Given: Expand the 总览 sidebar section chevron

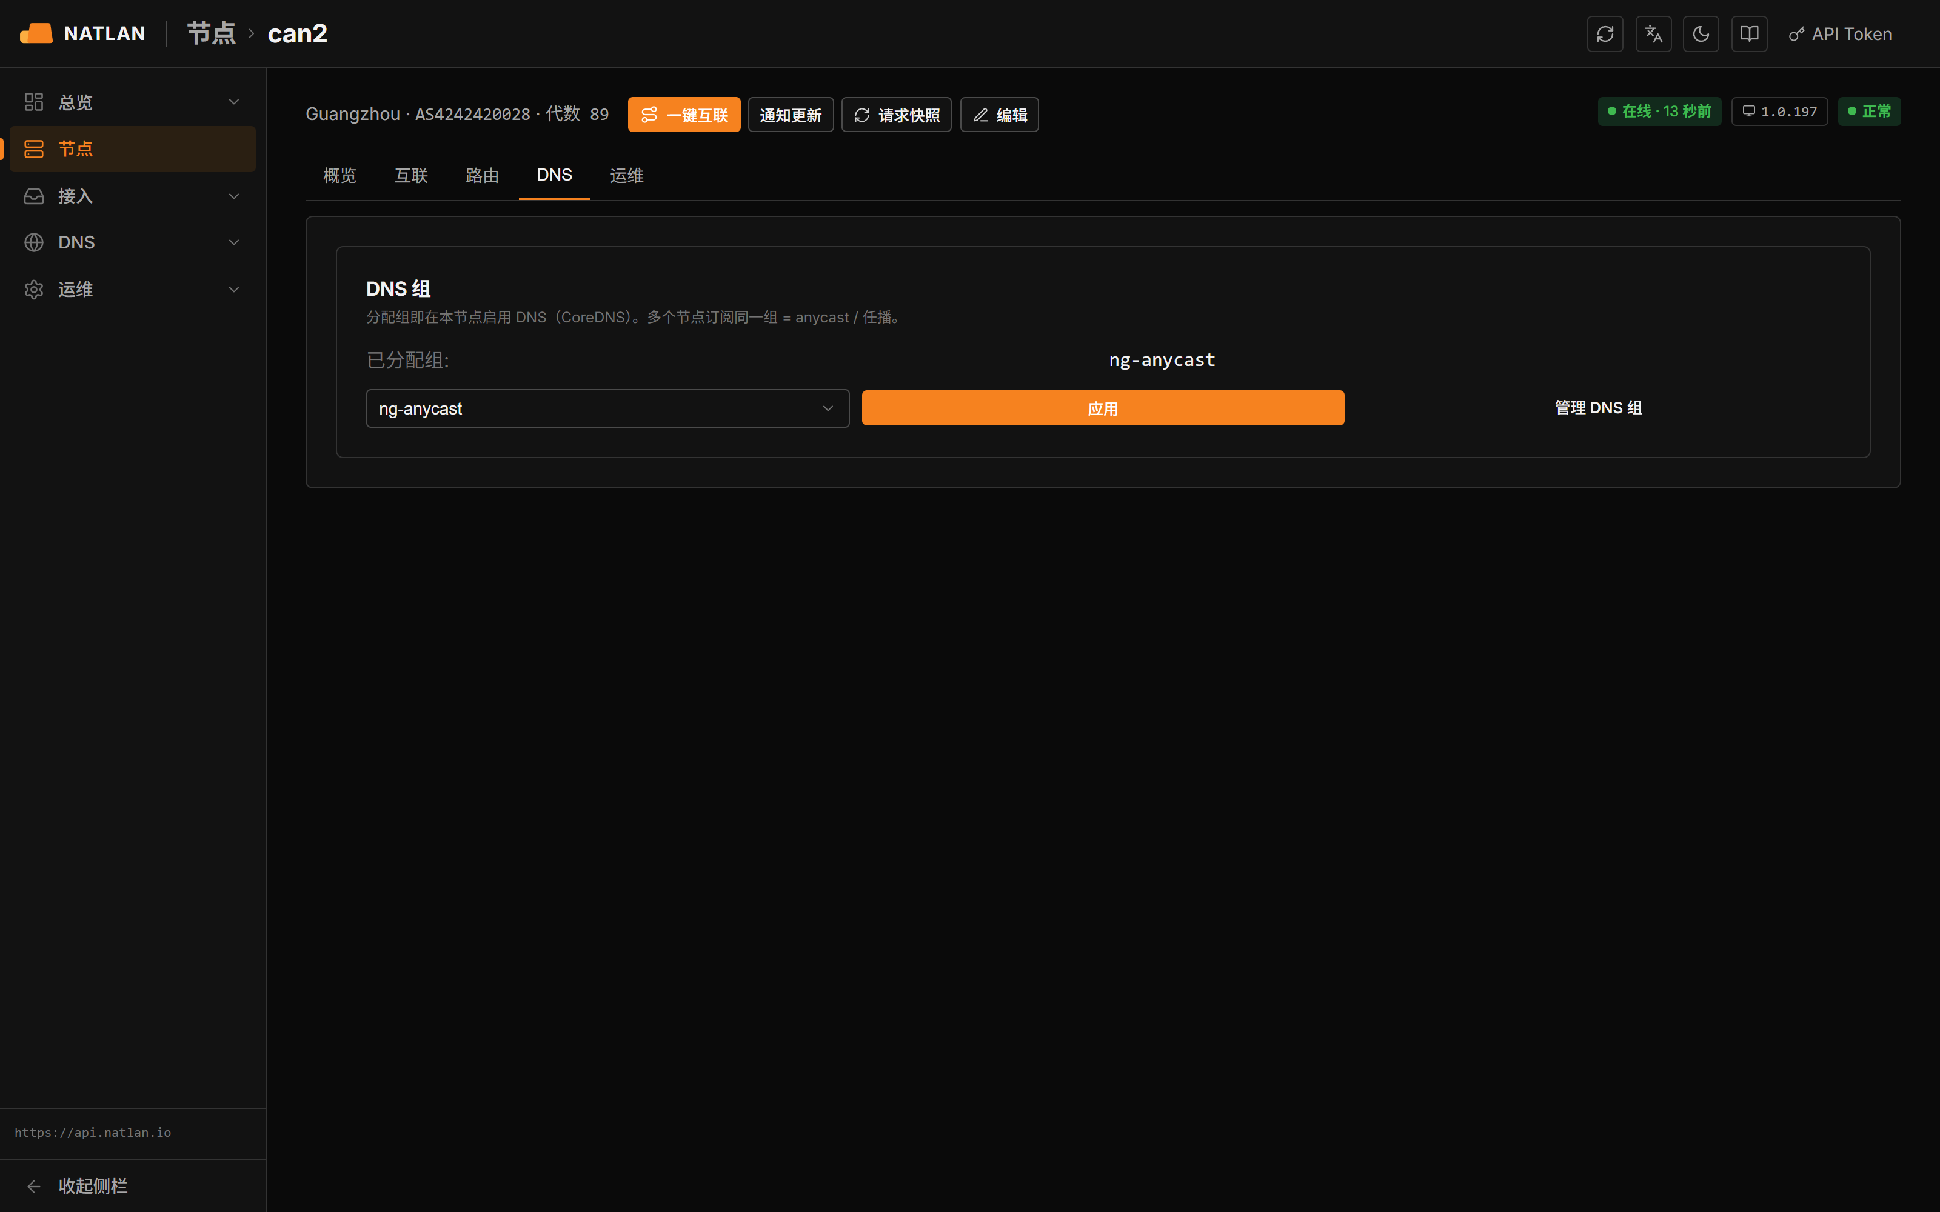Looking at the screenshot, I should click(234, 102).
